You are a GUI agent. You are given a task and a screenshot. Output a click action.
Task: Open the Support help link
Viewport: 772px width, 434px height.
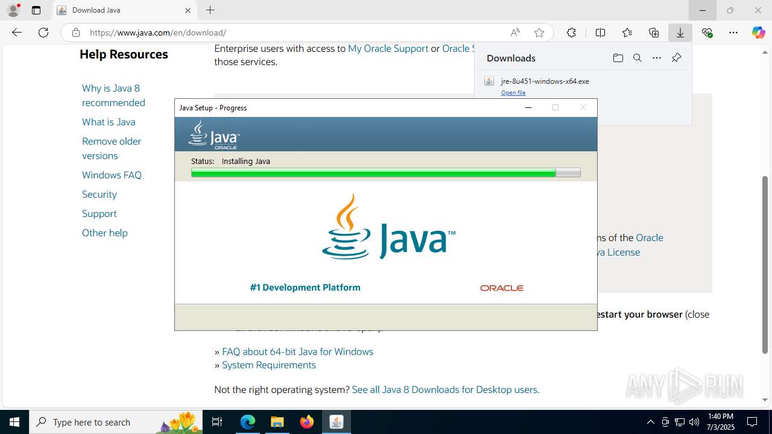click(100, 213)
